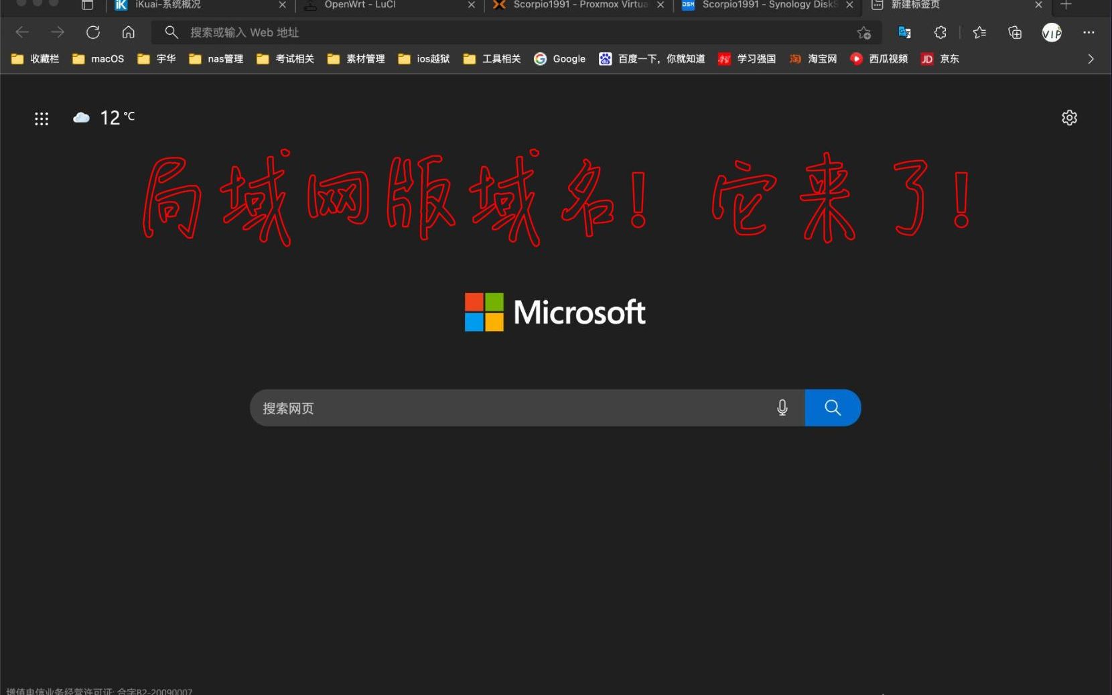Select the 新建标签页 tab

(x=957, y=5)
